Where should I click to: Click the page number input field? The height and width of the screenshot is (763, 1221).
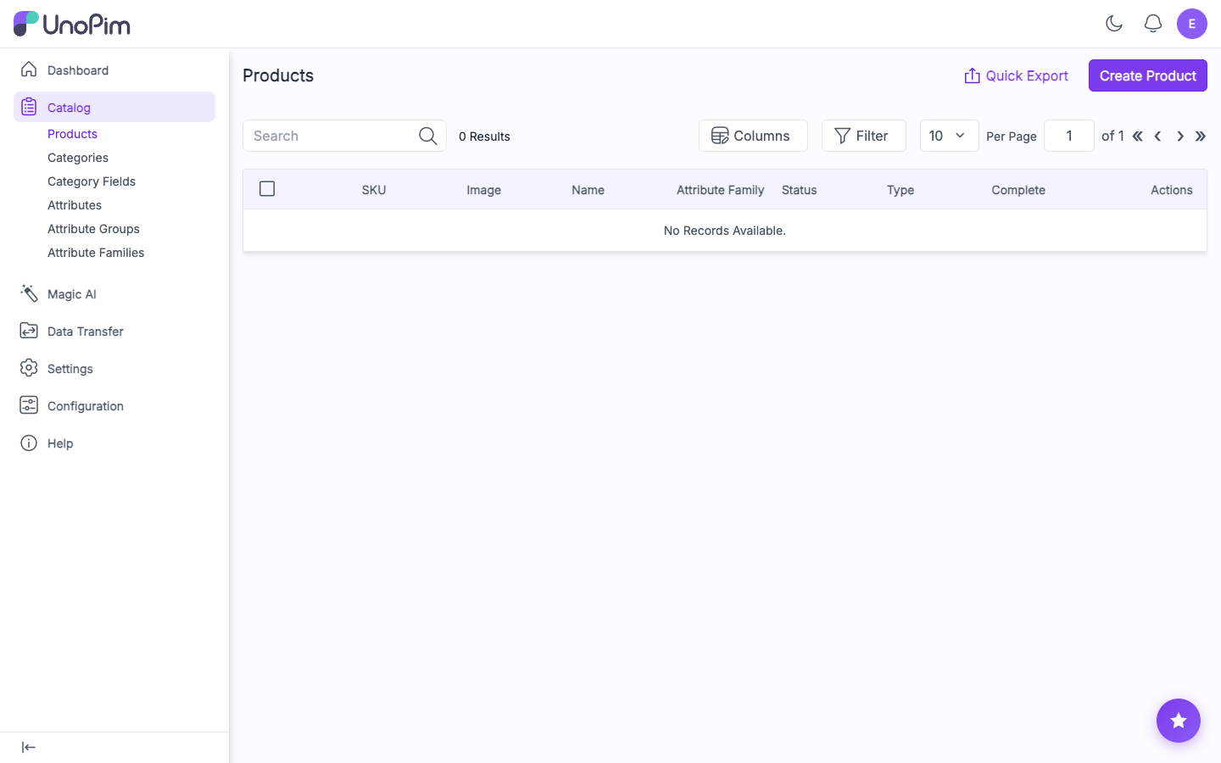(x=1069, y=136)
